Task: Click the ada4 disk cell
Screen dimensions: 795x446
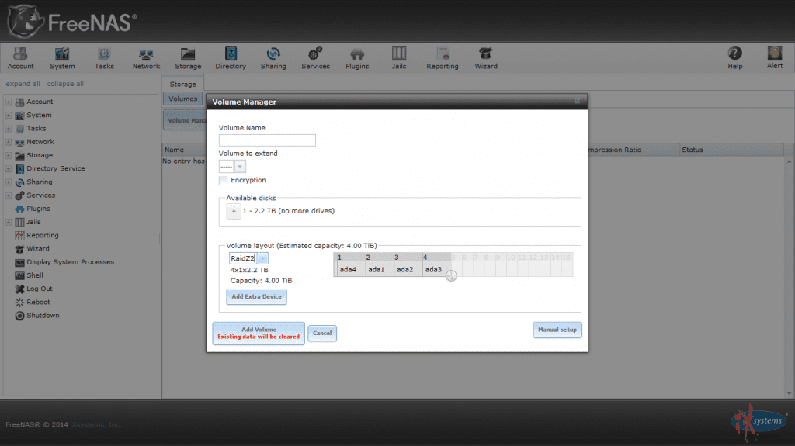Action: [348, 270]
